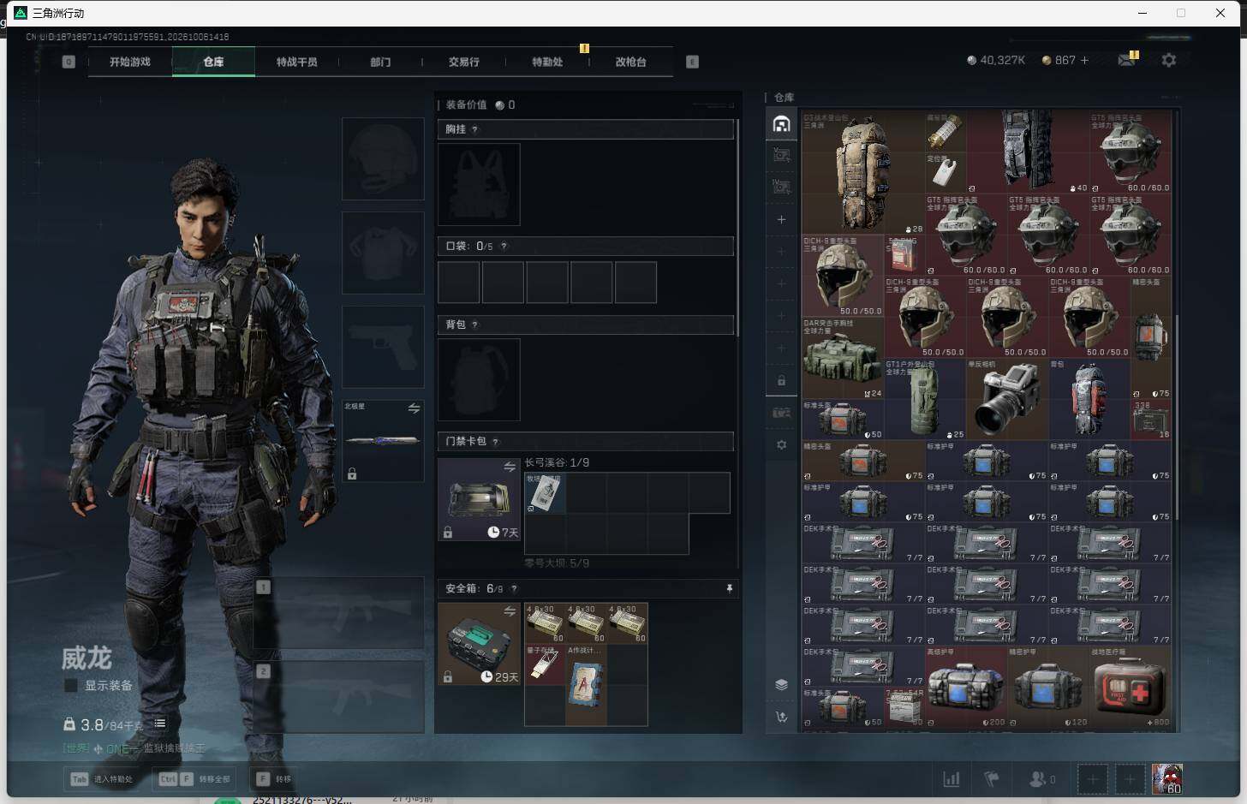Click the plus next to the 867 currency

click(1084, 60)
